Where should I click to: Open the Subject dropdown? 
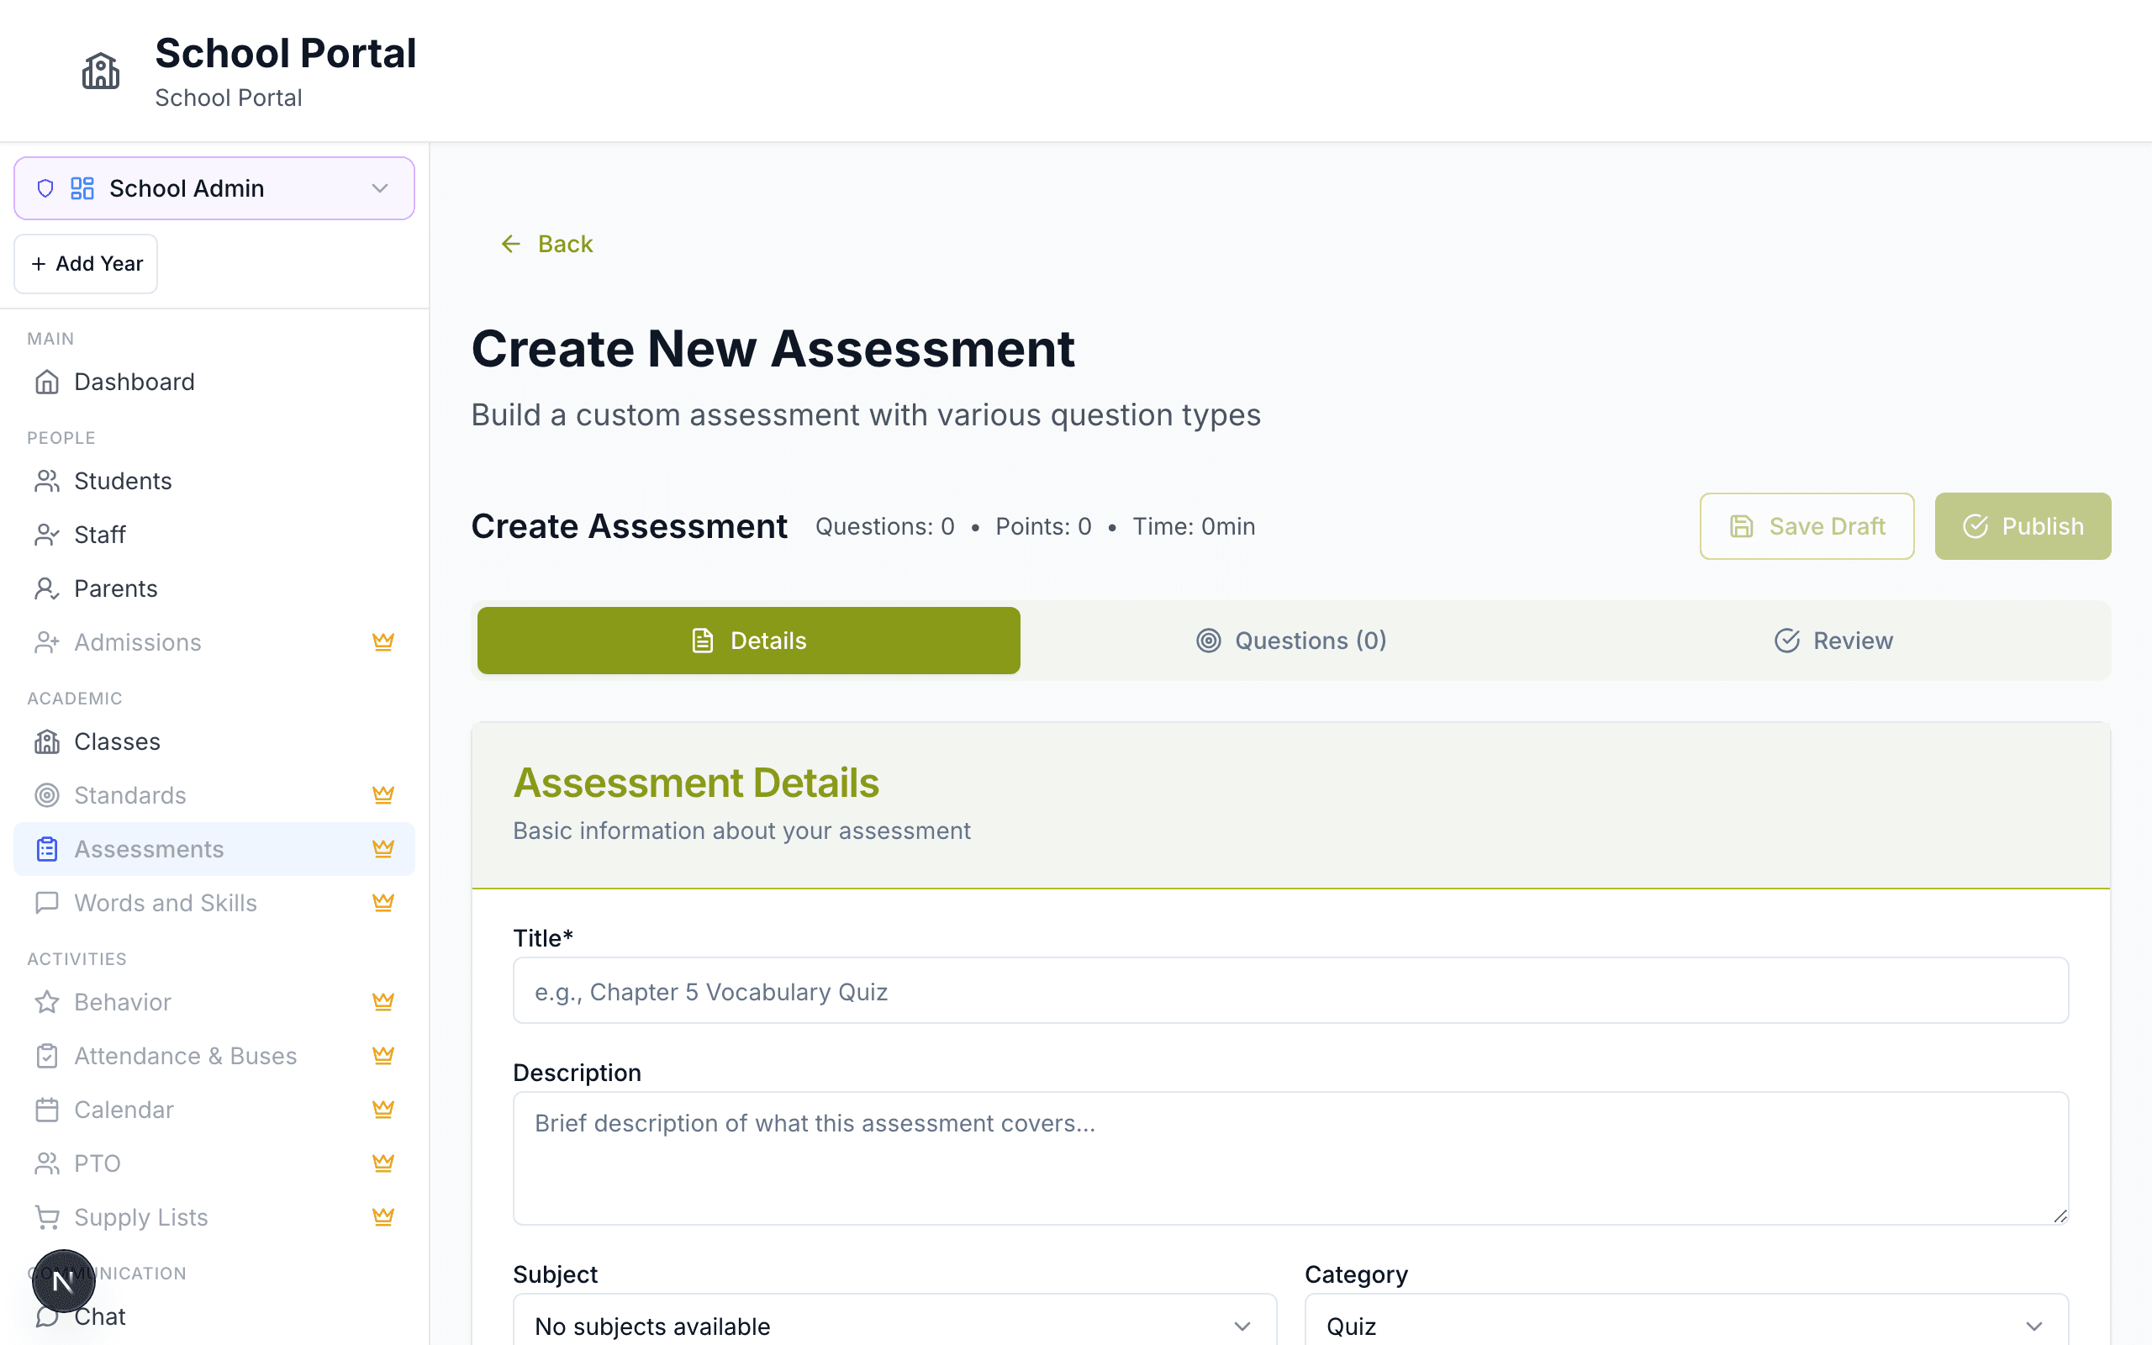pos(894,1325)
